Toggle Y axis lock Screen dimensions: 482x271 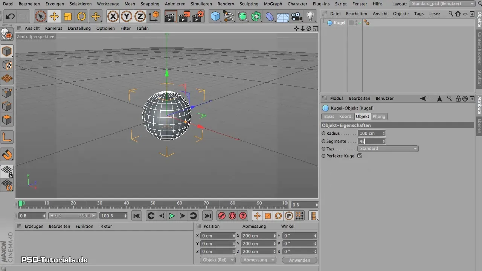click(127, 17)
